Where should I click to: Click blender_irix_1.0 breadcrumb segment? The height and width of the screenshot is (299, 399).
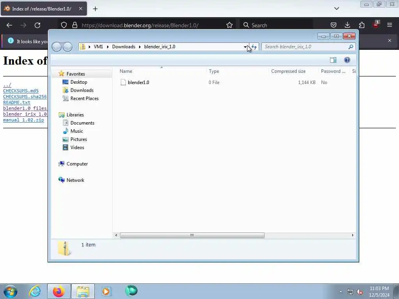point(159,47)
